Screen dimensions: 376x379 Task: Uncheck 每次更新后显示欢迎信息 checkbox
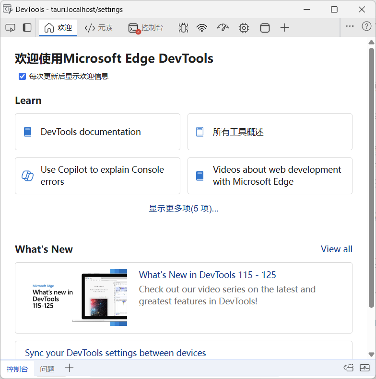pos(22,77)
